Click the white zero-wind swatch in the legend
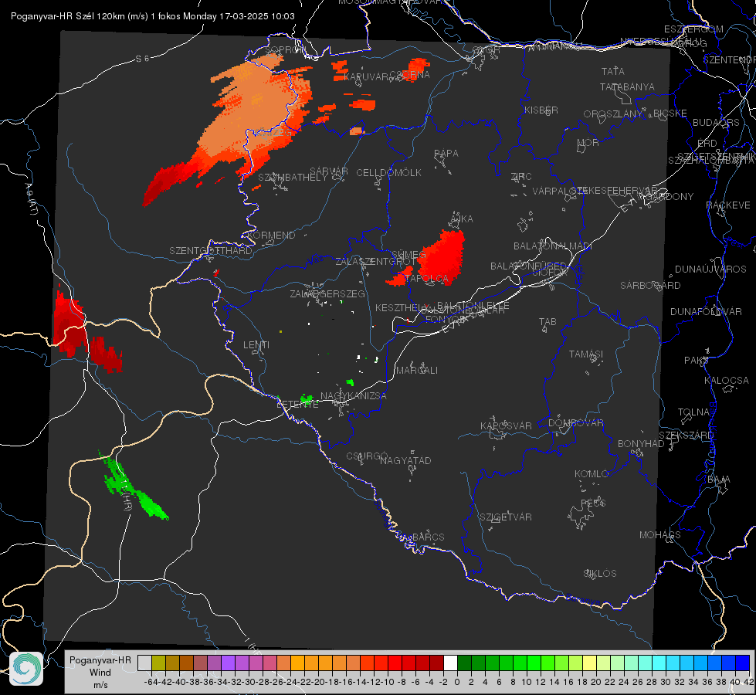 click(x=450, y=663)
